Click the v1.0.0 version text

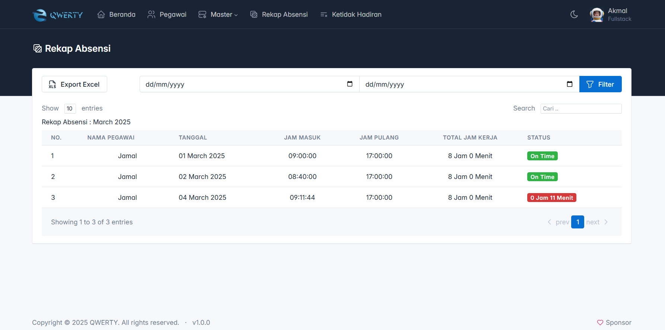point(201,323)
